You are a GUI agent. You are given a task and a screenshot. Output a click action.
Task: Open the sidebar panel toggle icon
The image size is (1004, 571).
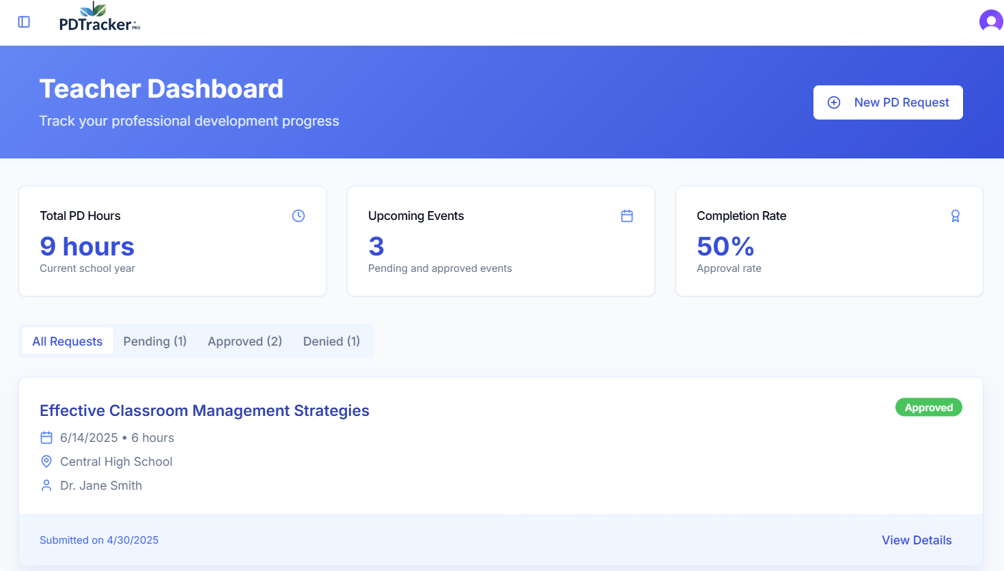[24, 21]
